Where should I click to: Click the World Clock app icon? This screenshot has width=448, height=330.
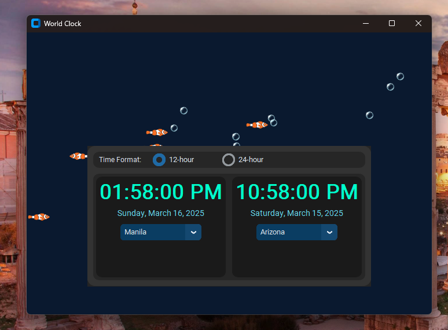(36, 23)
